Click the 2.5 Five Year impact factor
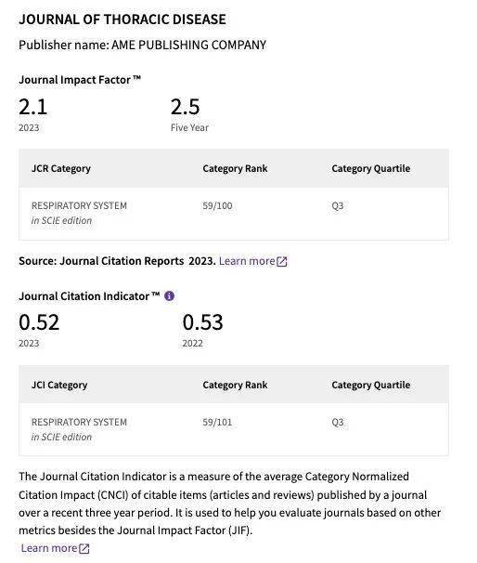This screenshot has width=477, height=563. (185, 107)
